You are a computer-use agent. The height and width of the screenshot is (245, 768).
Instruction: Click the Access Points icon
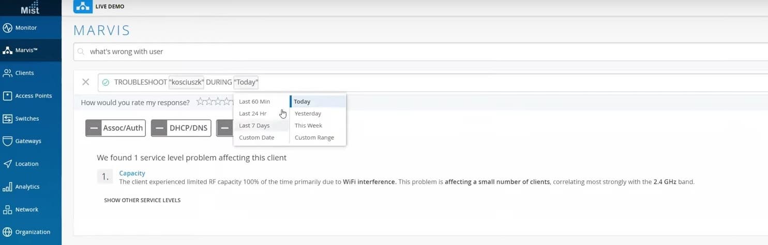pyautogui.click(x=7, y=96)
